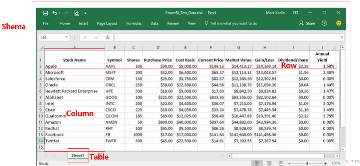This screenshot has width=360, height=166.
Task: Click the Undo arrow icon
Action: (55, 13)
